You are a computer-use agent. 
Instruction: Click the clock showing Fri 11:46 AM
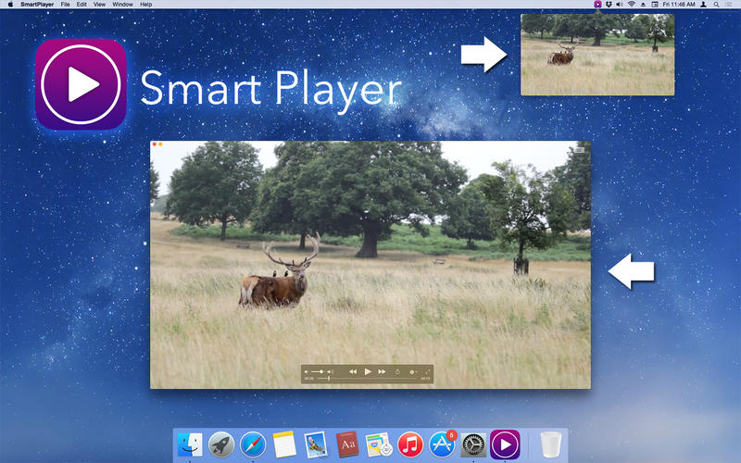coord(679,5)
